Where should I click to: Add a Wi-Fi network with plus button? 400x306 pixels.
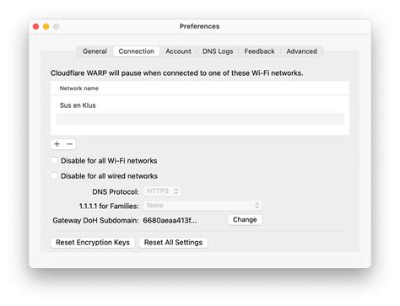[x=57, y=144]
